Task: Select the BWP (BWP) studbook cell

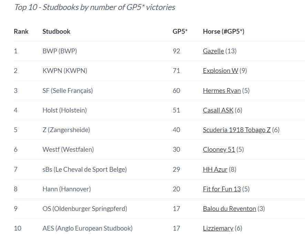Action: click(x=60, y=51)
